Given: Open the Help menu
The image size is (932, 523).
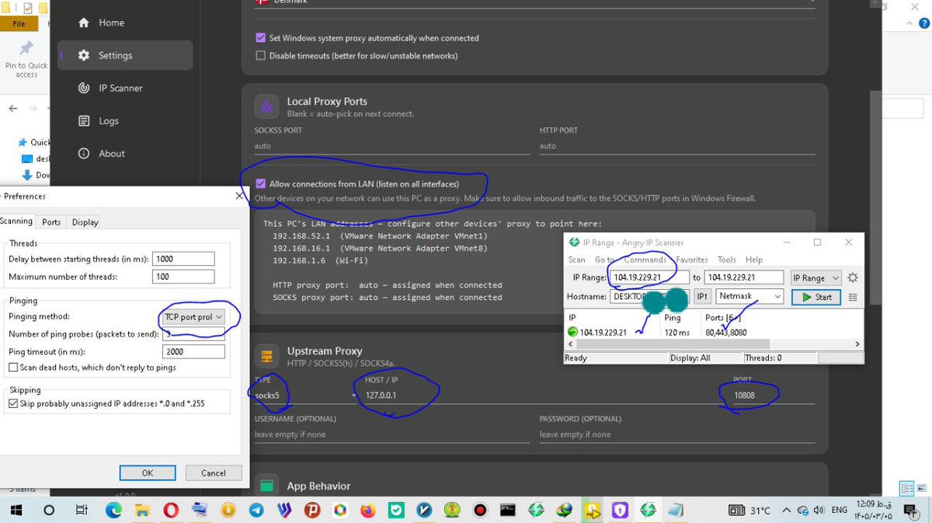Looking at the screenshot, I should tap(754, 260).
